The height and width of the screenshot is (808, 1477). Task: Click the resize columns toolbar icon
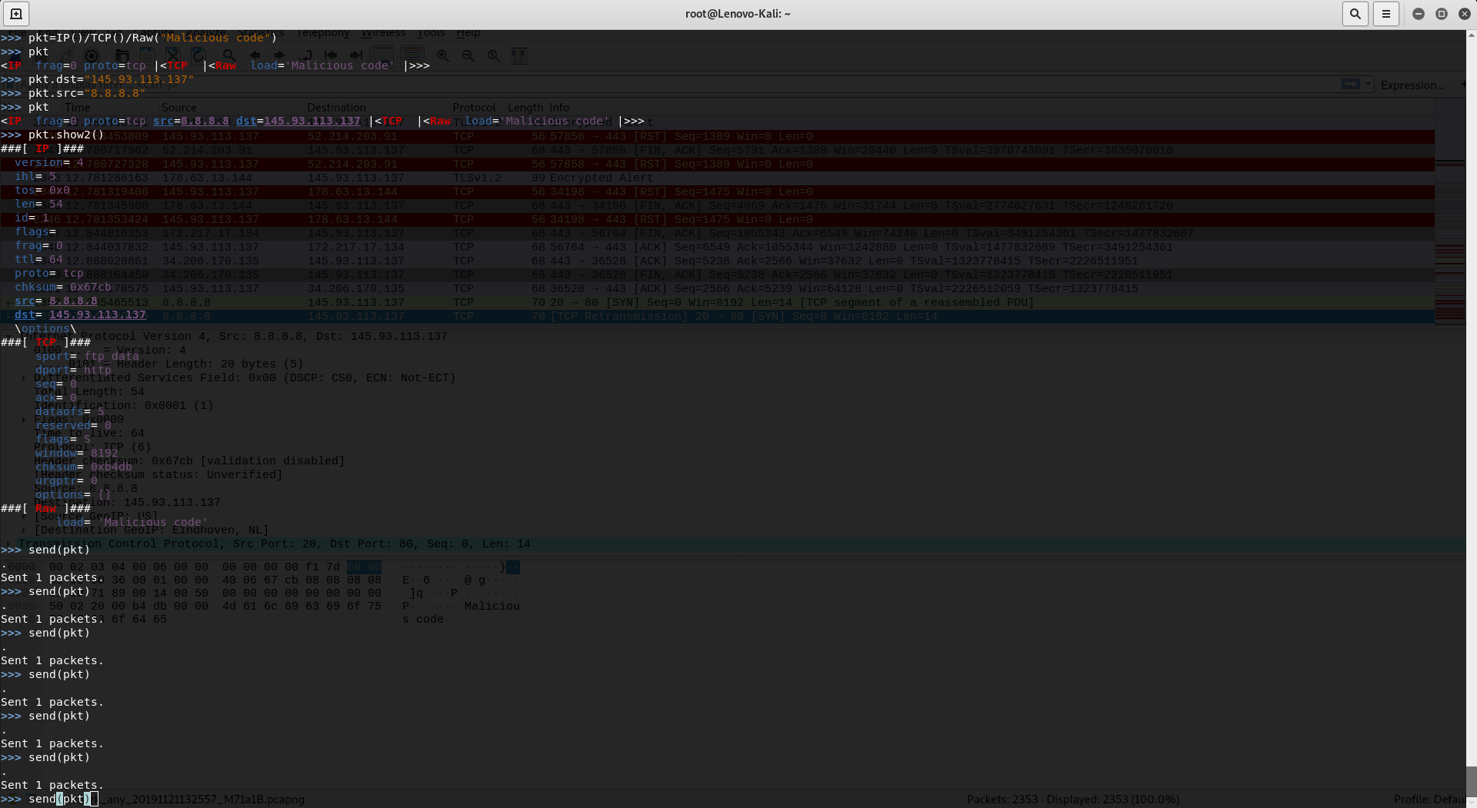[519, 55]
